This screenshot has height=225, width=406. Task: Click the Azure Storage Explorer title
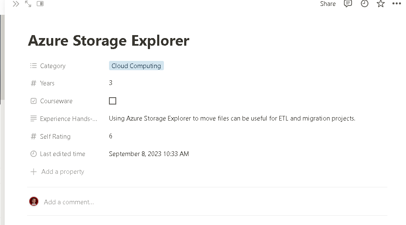coord(109,41)
